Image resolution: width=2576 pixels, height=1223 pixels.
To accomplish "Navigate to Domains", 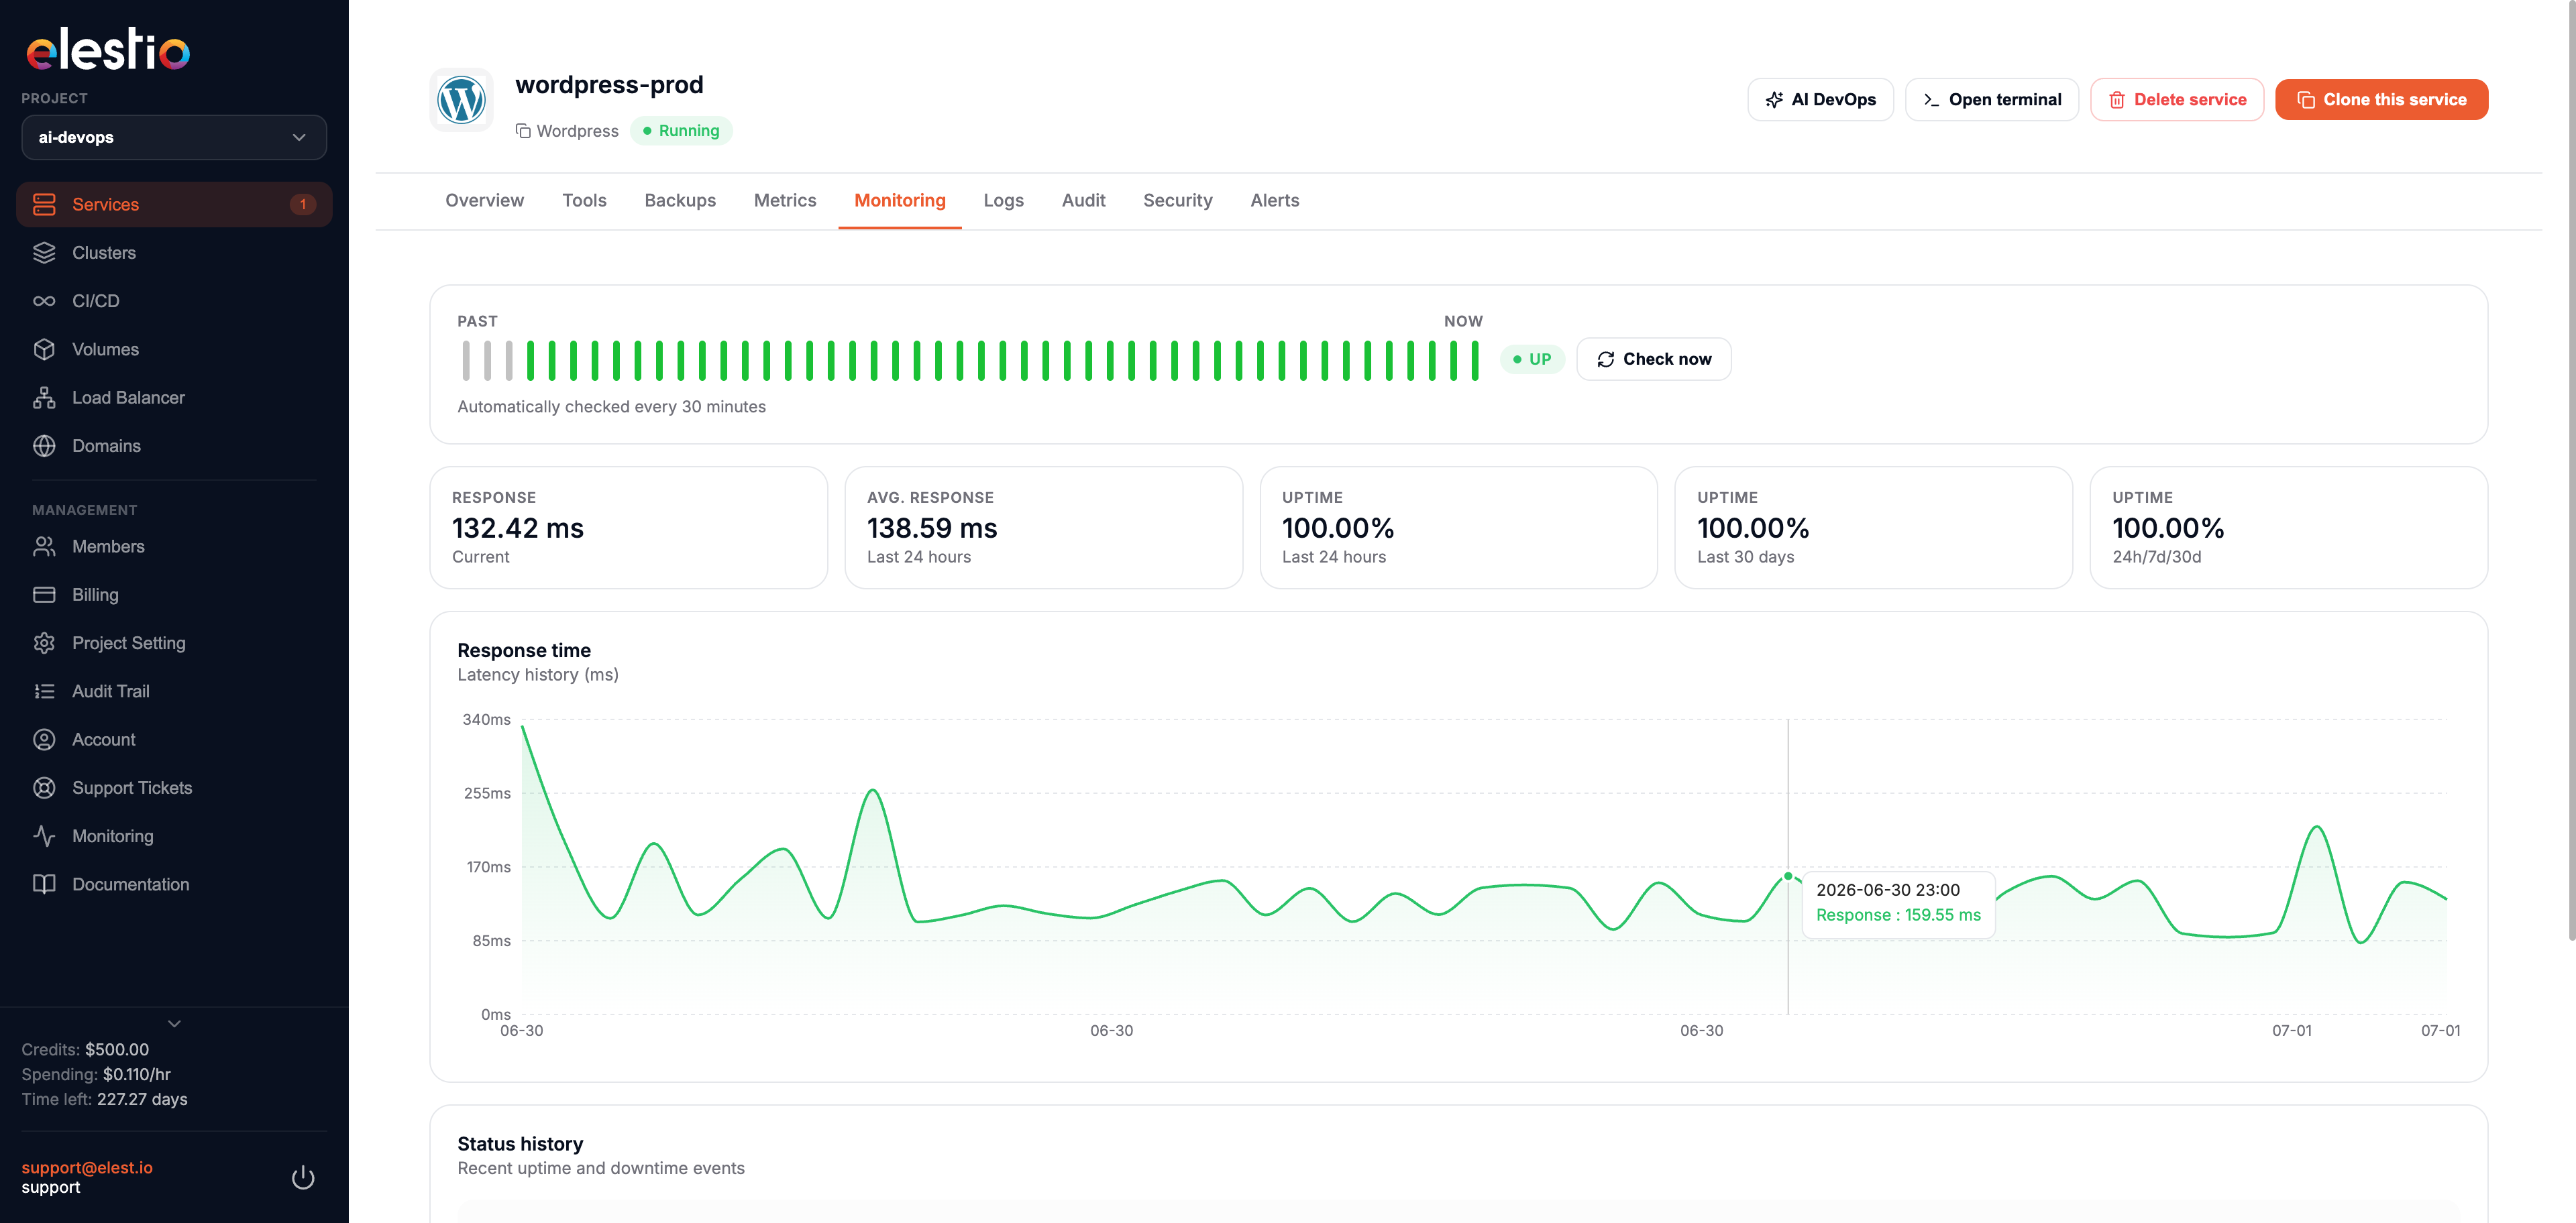I will [x=174, y=446].
